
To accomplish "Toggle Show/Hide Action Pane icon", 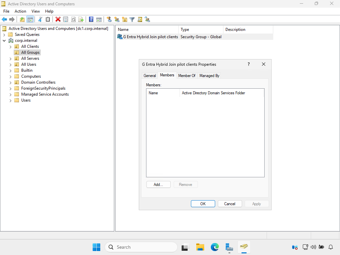I will [x=99, y=20].
